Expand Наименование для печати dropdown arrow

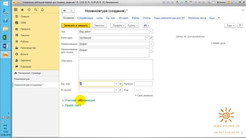pos(151,50)
